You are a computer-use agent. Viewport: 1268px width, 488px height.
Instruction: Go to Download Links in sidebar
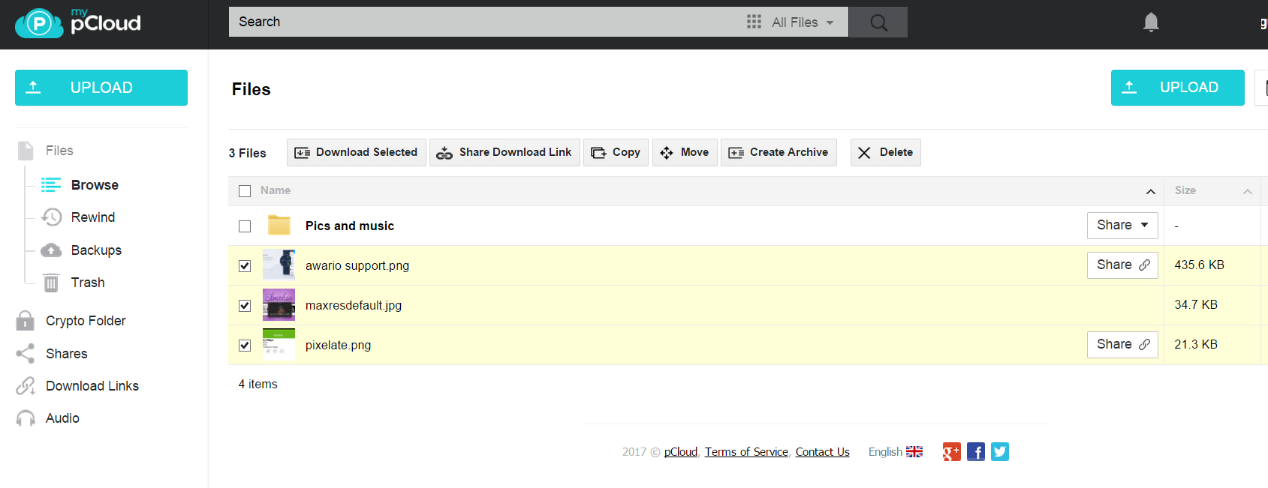click(x=92, y=386)
